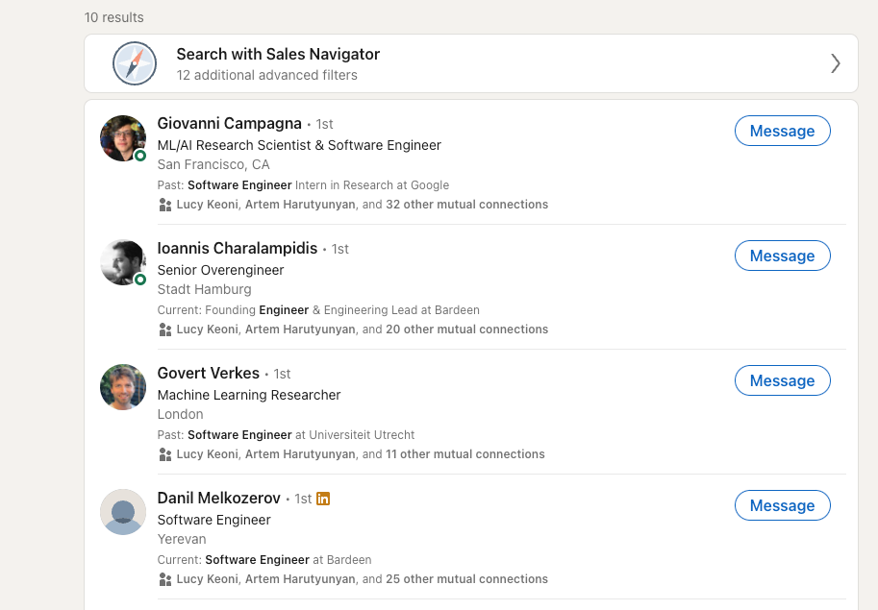Click the LinkedIn premium badge beside Danil Melkozerov
The image size is (878, 610).
point(323,499)
